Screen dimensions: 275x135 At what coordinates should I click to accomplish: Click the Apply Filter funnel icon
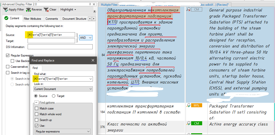click(x=5, y=9)
